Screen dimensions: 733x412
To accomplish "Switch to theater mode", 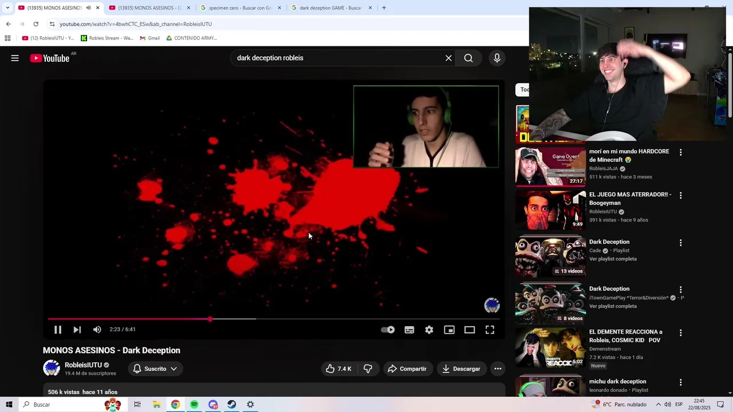I will tap(470, 330).
